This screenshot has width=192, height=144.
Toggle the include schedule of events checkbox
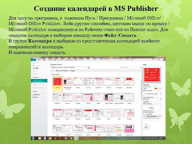tap(144, 118)
